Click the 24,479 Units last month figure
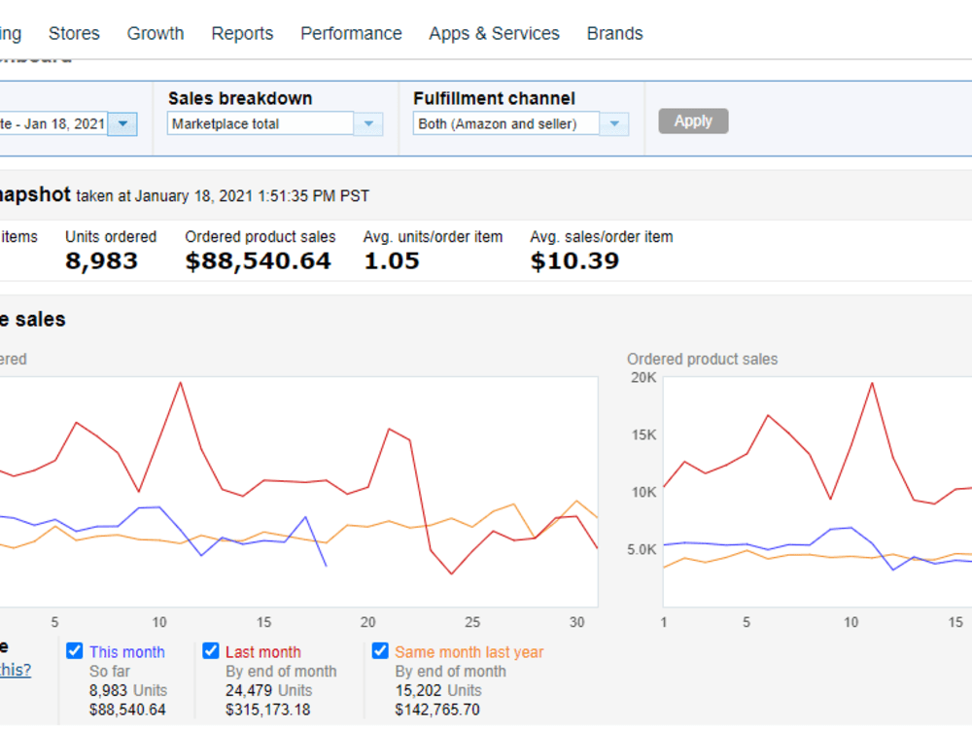 pos(268,690)
